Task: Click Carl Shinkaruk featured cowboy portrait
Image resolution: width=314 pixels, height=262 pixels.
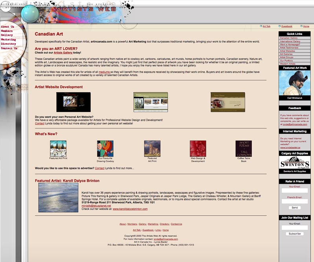Action: pos(294,83)
